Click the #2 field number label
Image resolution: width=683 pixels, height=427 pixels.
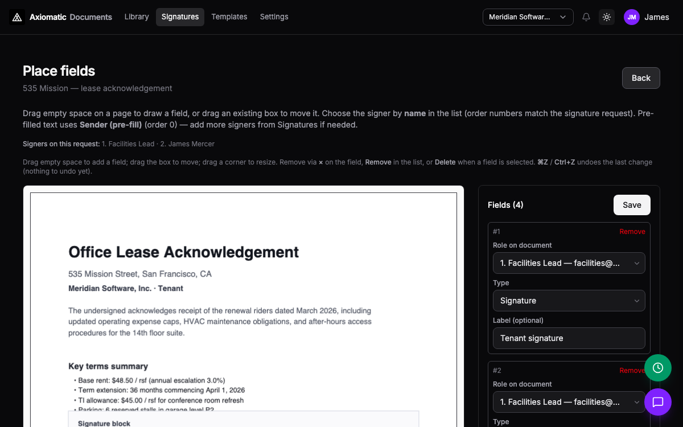click(x=497, y=371)
